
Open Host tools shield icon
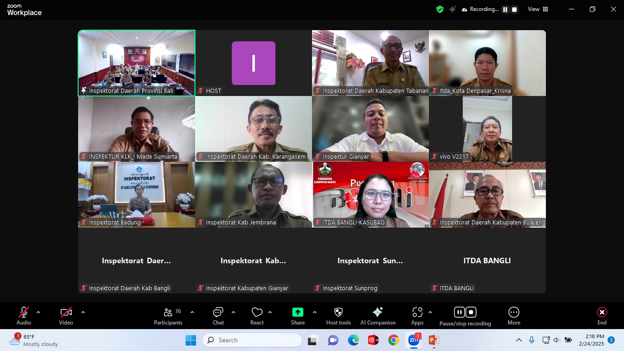(x=338, y=316)
